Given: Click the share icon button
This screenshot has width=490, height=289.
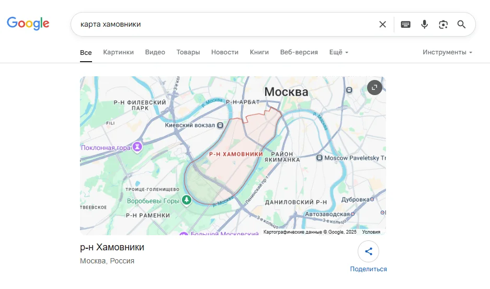Looking at the screenshot, I should click(x=368, y=251).
